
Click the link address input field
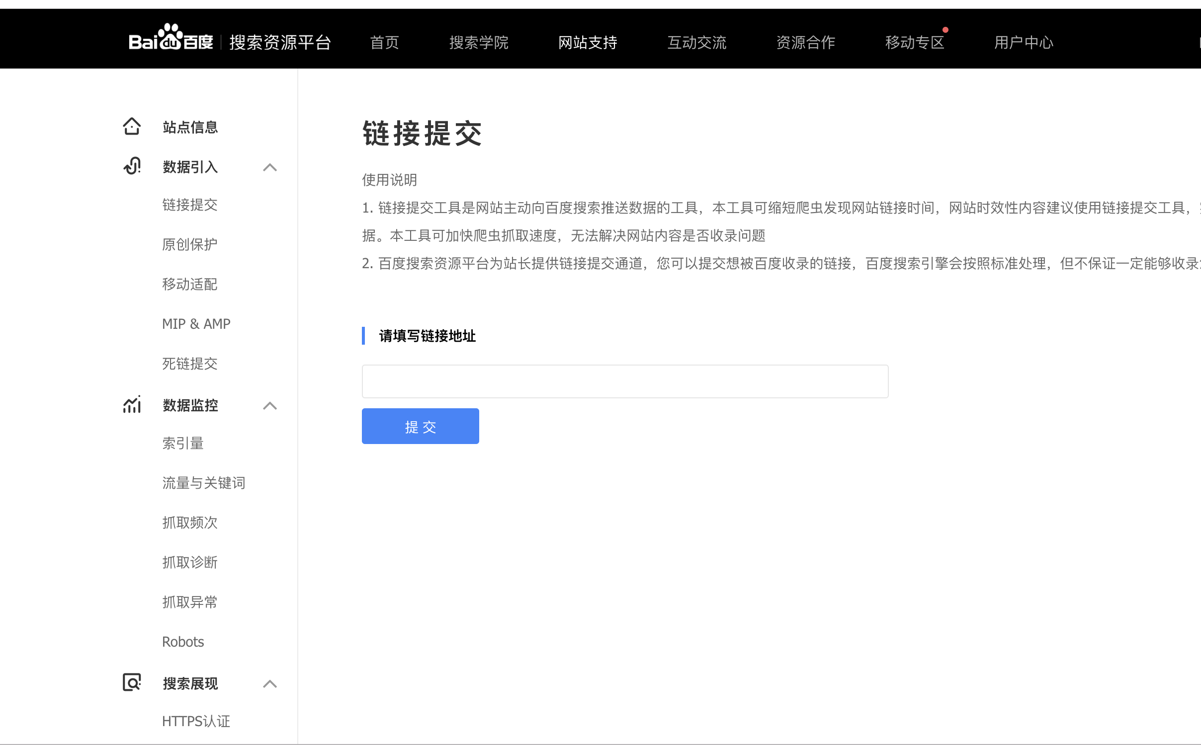(x=624, y=381)
